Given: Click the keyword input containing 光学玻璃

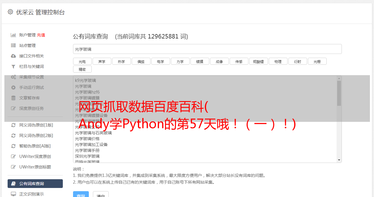Looking at the screenshot, I should pos(207,49).
